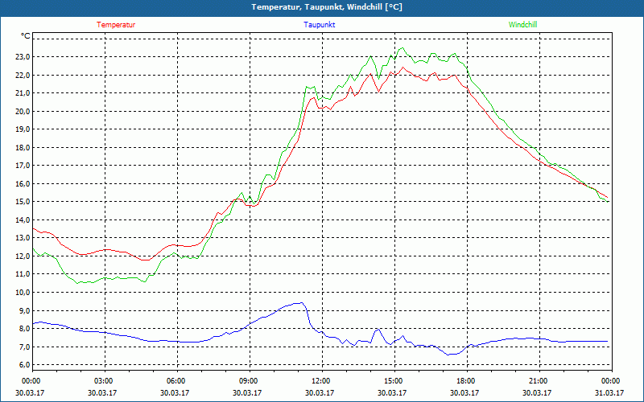The height and width of the screenshot is (402, 644).
Task: Click the 10,0 y-axis value
Action: click(x=23, y=292)
